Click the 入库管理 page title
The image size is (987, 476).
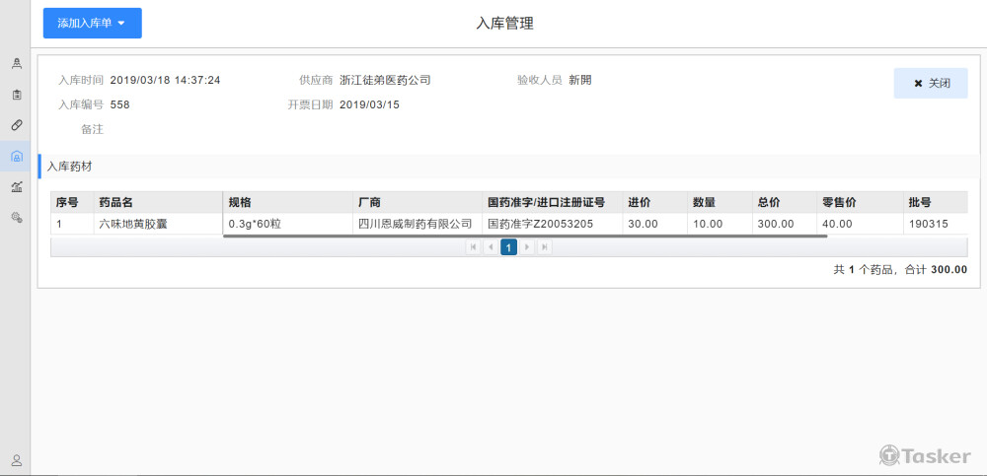pyautogui.click(x=504, y=24)
